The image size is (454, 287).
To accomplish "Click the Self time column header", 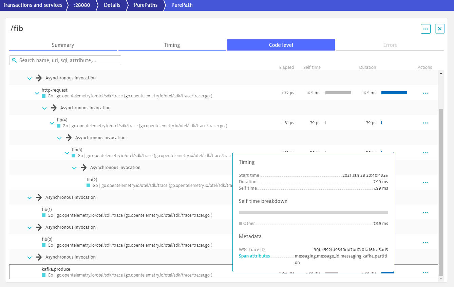I will coord(312,68).
